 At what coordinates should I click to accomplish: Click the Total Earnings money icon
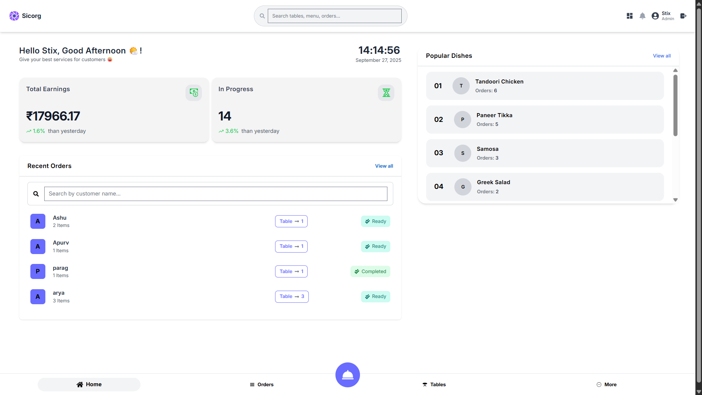point(194,93)
